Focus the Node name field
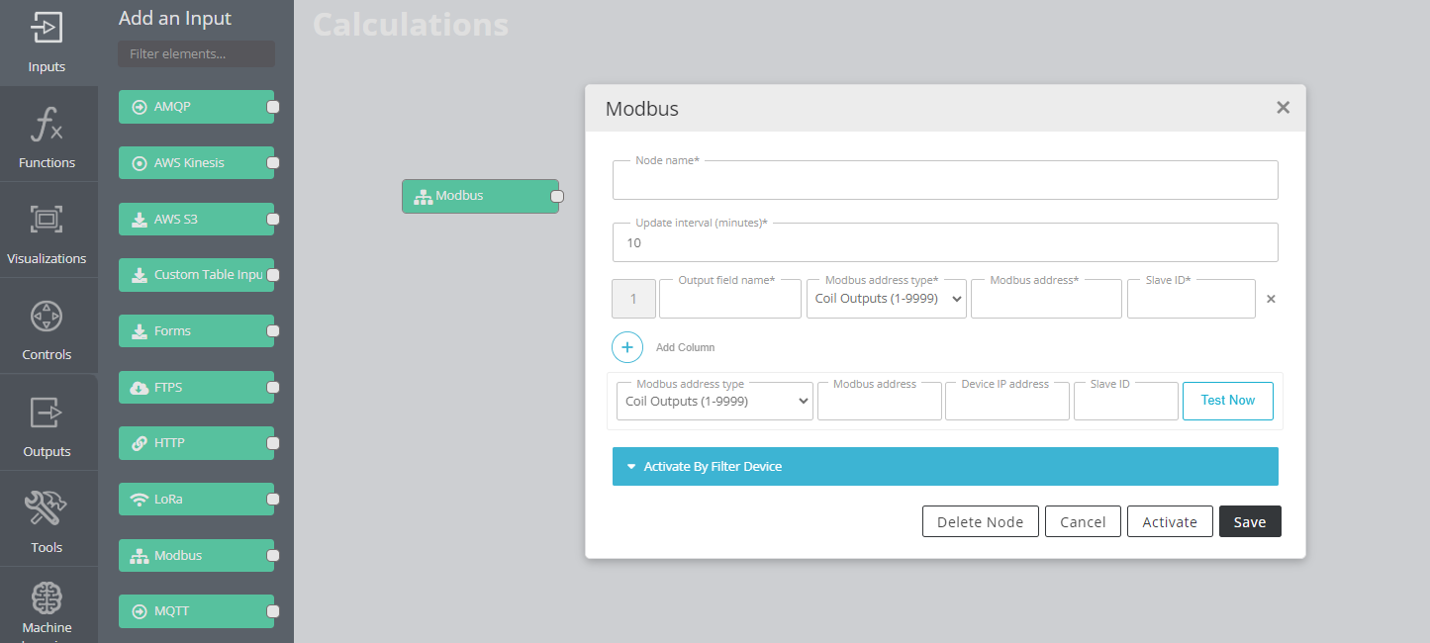The width and height of the screenshot is (1430, 643). click(945, 180)
